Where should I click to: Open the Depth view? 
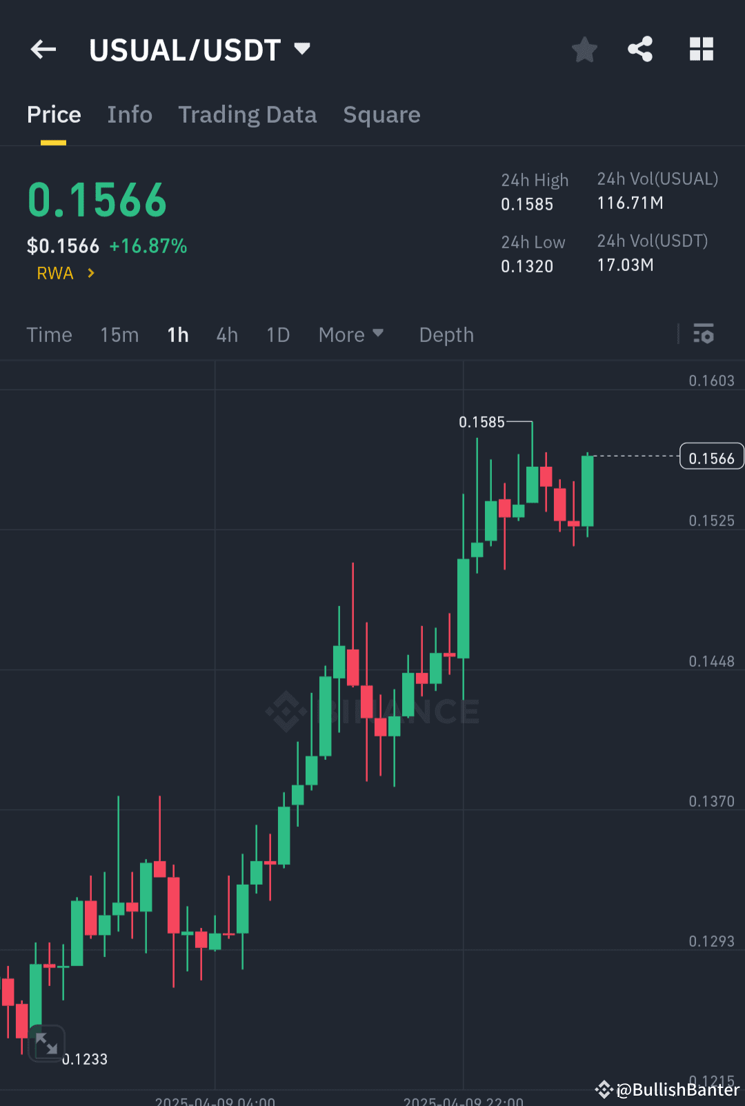click(446, 334)
